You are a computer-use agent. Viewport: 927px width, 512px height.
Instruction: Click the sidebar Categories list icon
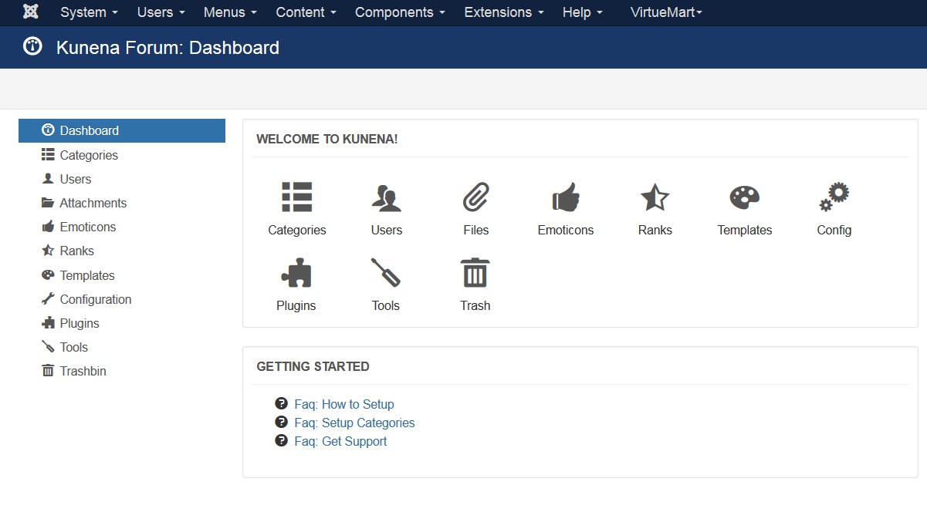[48, 154]
